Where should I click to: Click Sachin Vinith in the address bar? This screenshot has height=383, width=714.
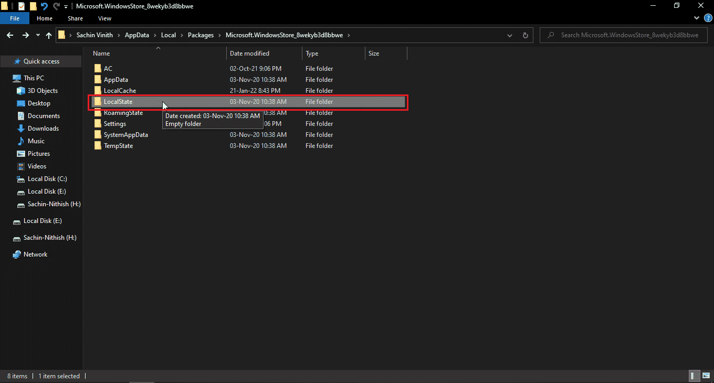click(94, 35)
